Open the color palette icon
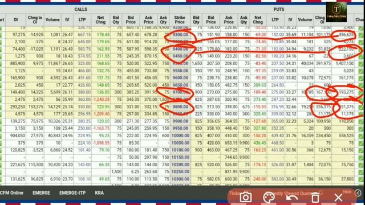 269,198
